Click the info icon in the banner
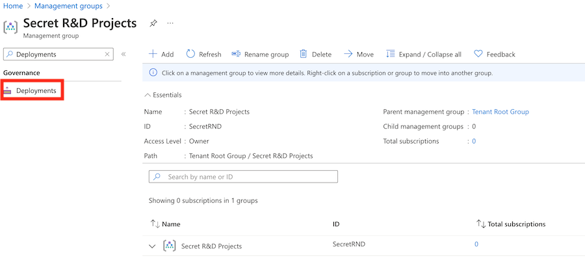This screenshot has width=585, height=258. click(153, 73)
